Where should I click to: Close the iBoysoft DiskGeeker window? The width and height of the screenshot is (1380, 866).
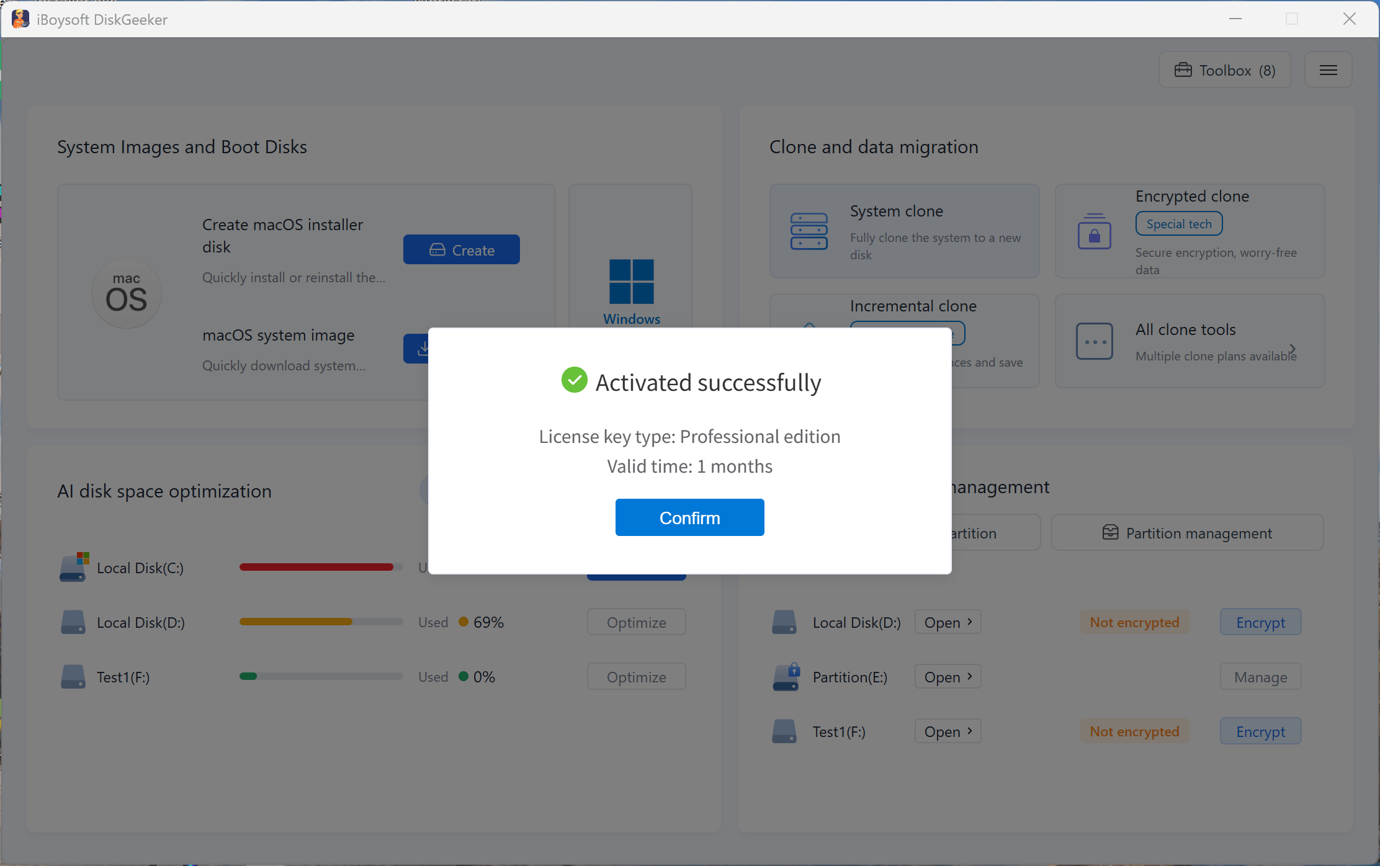1350,19
